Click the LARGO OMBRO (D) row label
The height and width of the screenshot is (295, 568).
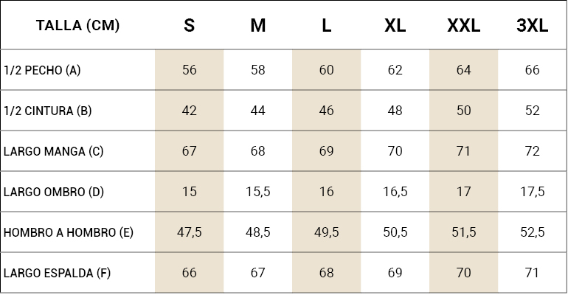(x=54, y=192)
